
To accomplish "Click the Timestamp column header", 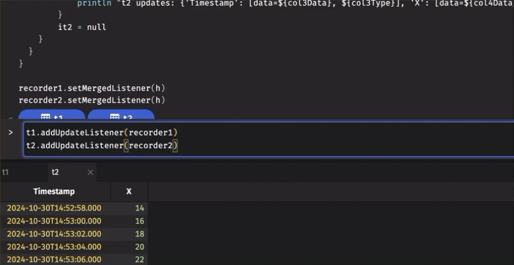I will click(54, 192).
